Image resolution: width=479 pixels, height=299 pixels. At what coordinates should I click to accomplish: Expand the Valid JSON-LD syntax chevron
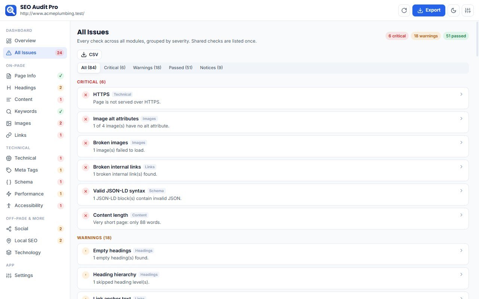coord(461,191)
